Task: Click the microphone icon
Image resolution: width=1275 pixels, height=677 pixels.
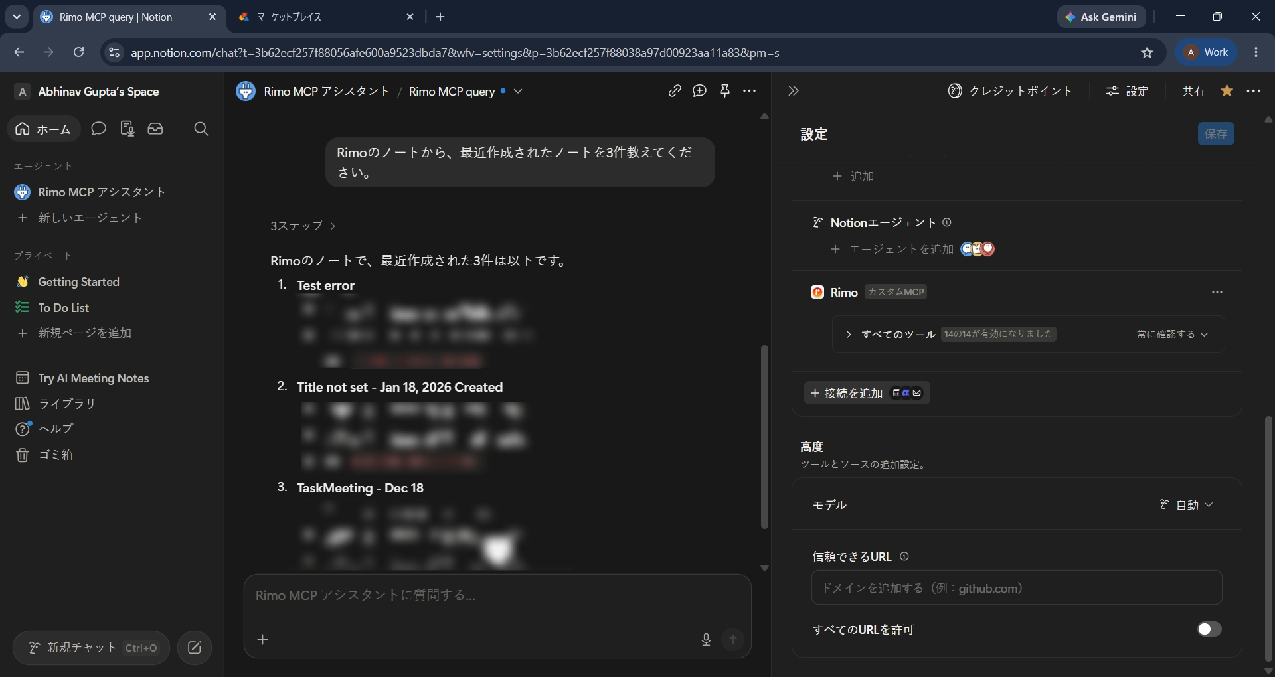Action: (x=706, y=639)
